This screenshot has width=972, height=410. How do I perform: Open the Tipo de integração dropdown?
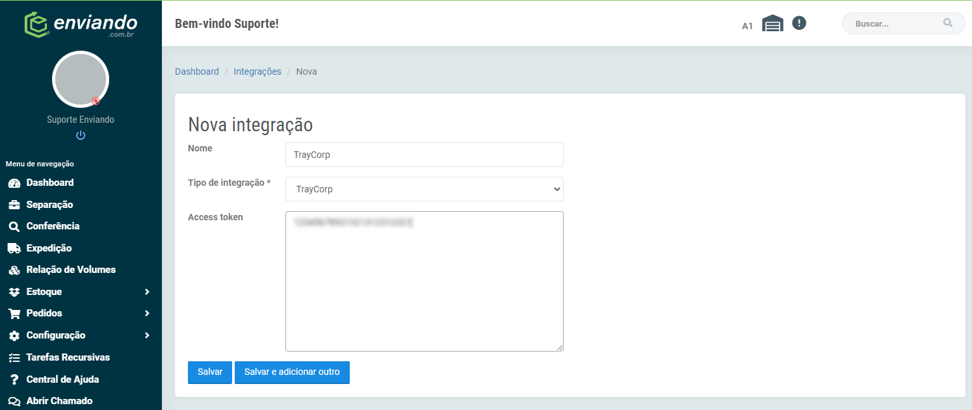click(x=425, y=189)
